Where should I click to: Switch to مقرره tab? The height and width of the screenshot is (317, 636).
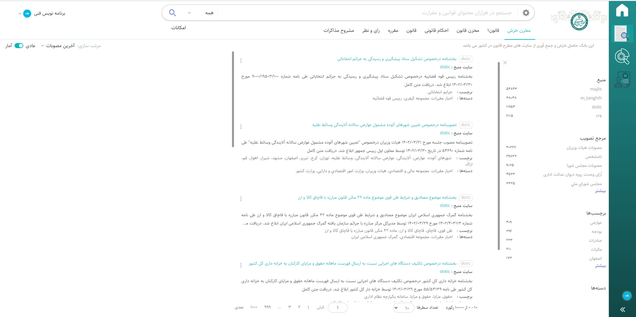pos(393,31)
